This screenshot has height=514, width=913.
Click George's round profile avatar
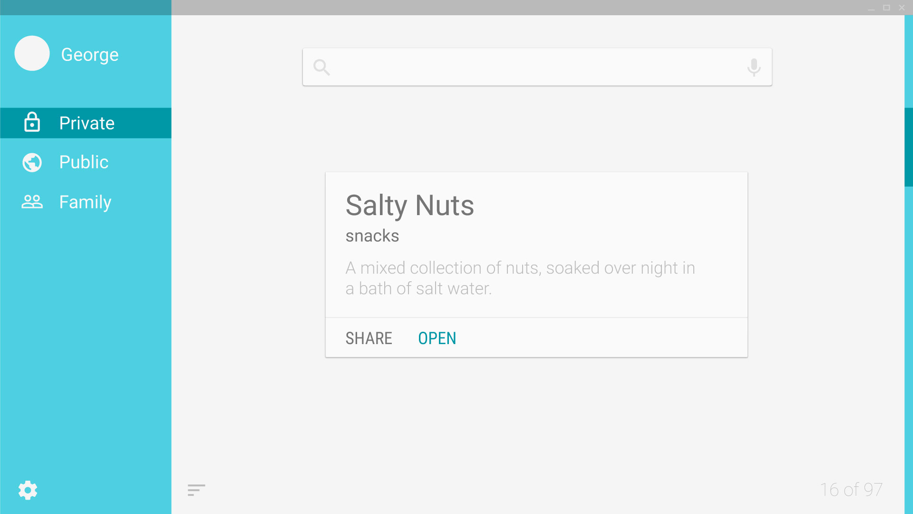32,53
